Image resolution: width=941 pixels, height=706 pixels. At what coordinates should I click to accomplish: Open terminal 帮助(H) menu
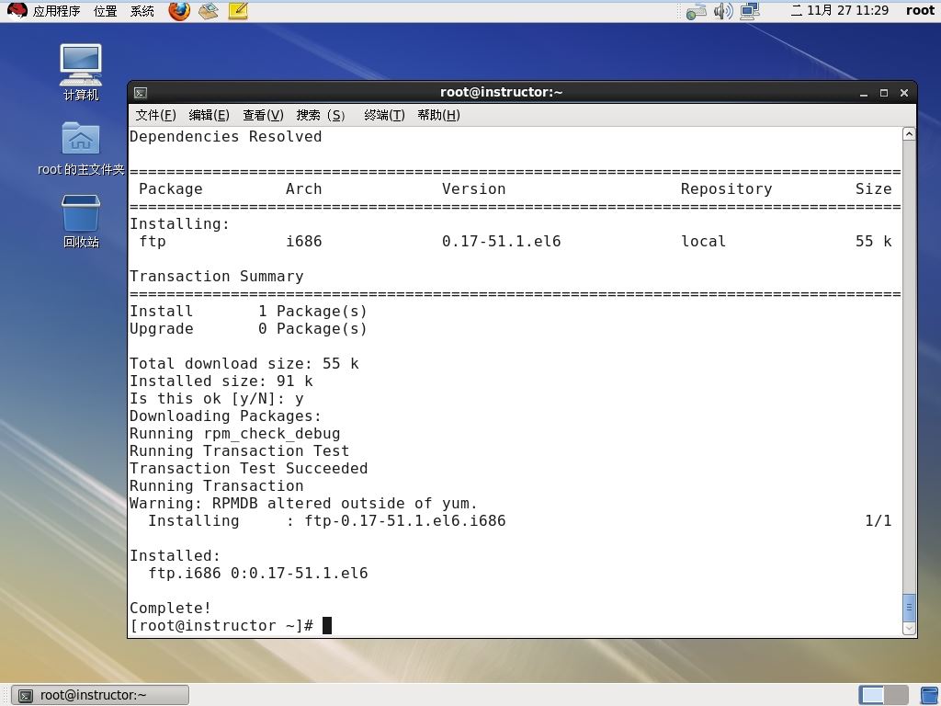point(438,115)
